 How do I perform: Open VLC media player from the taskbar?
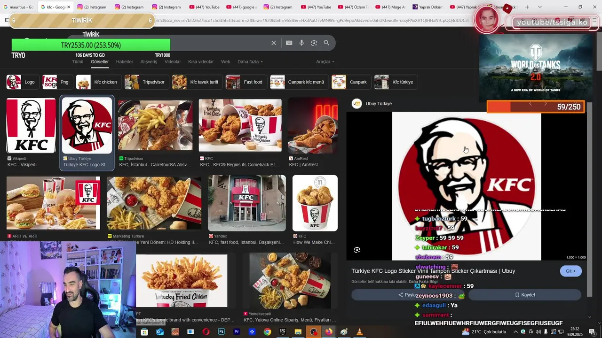[x=359, y=332]
